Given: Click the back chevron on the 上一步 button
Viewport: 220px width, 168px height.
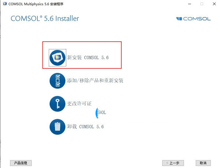Looking at the screenshot, I should [167, 163].
